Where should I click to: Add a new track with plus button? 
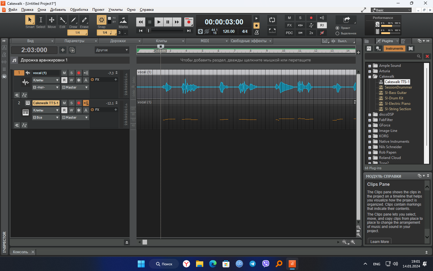click(63, 50)
